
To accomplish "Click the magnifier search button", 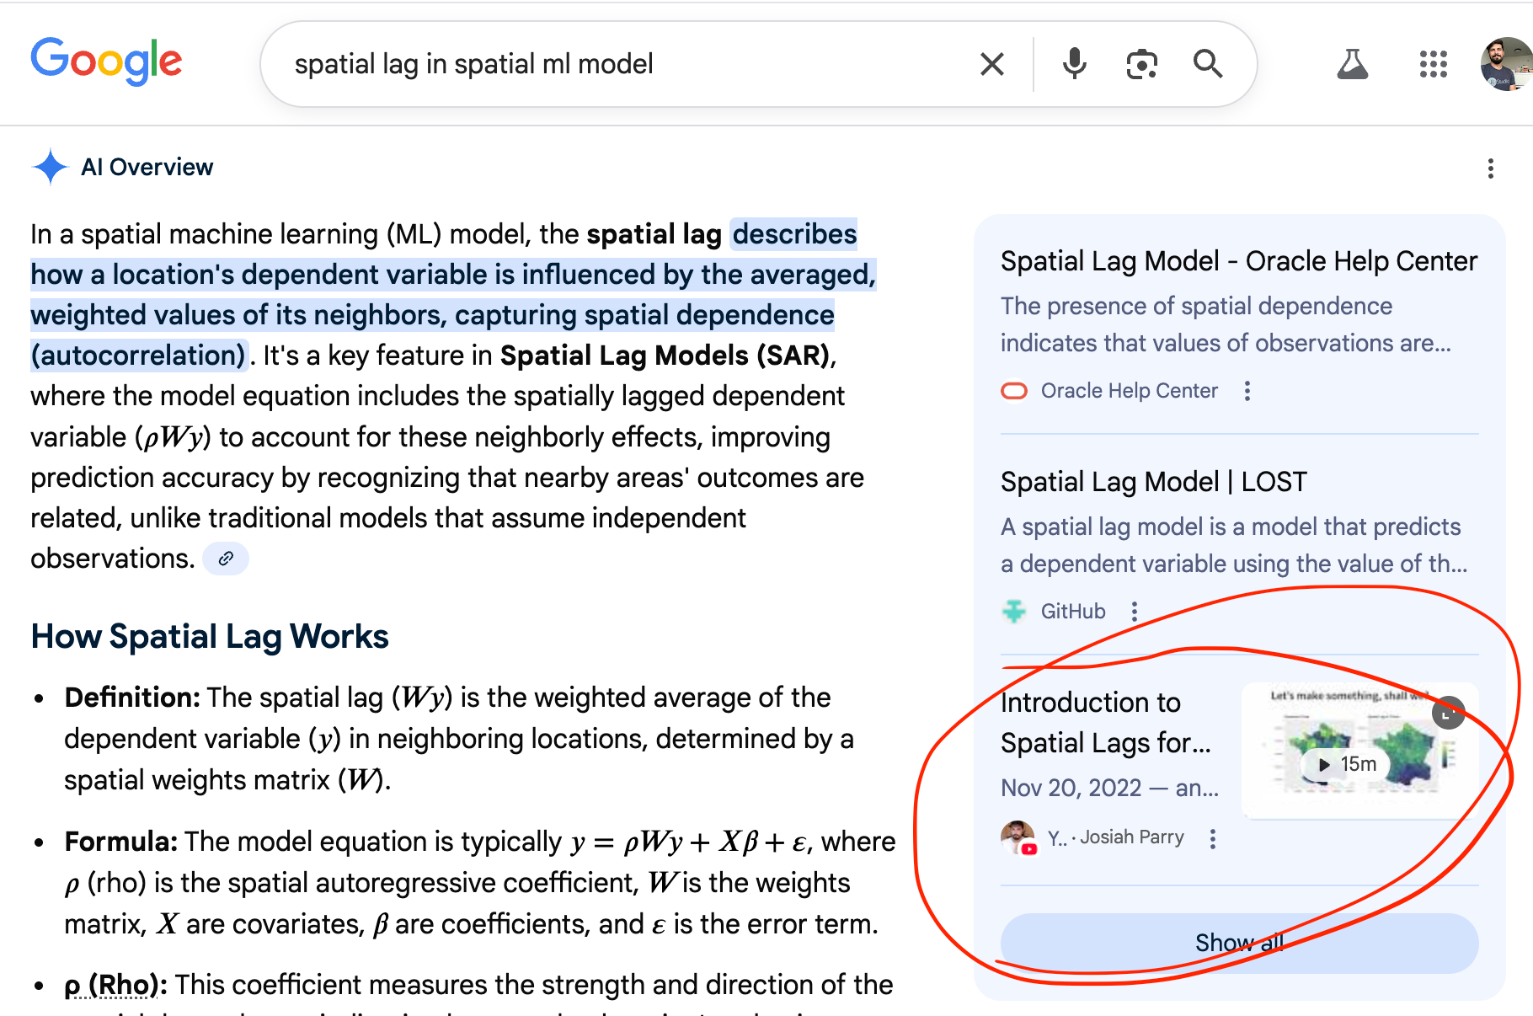I will pos(1208,64).
